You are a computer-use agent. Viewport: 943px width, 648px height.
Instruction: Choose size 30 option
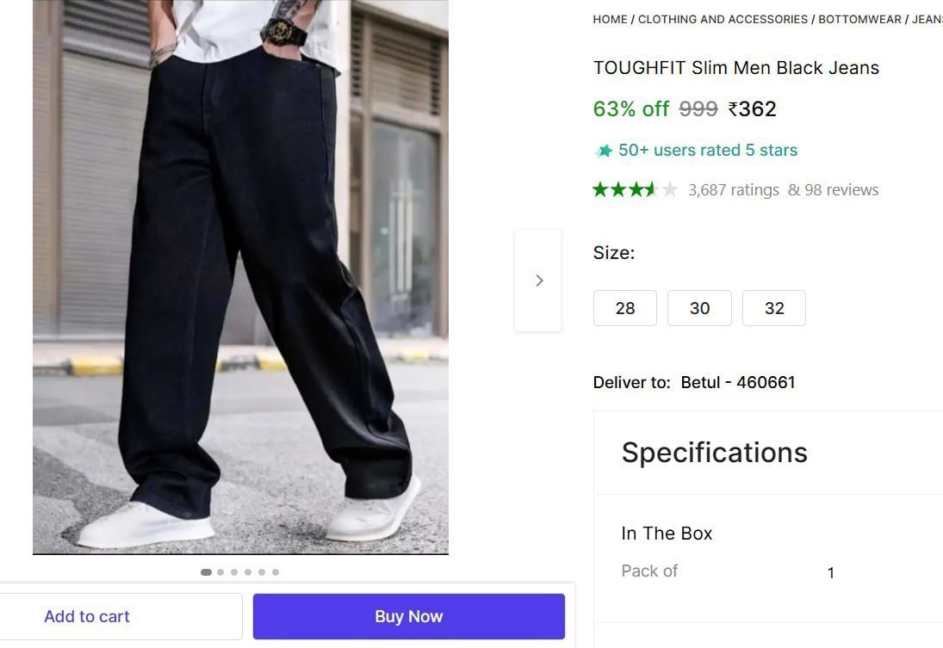pos(699,308)
